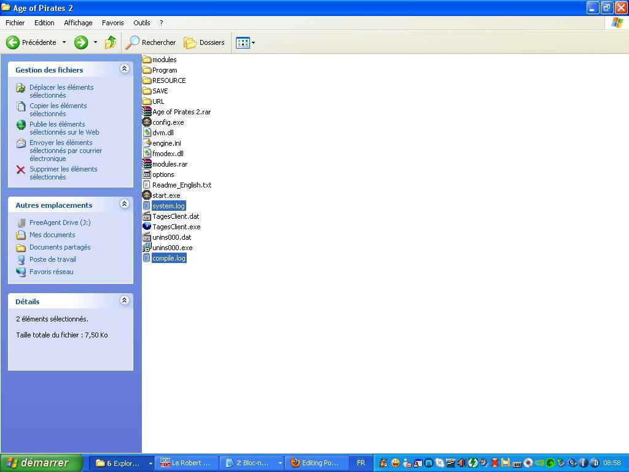Open the view mode icon button
This screenshot has width=629, height=472.
click(243, 42)
